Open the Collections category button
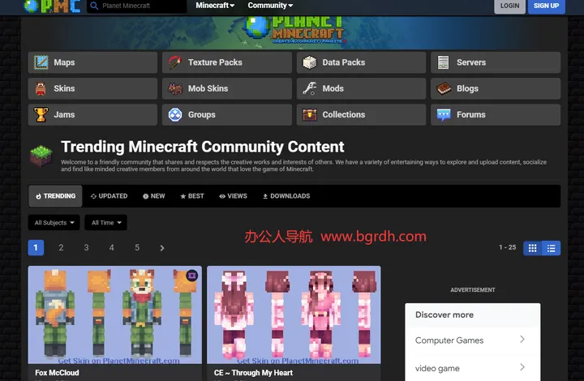The width and height of the screenshot is (584, 381). click(x=361, y=114)
